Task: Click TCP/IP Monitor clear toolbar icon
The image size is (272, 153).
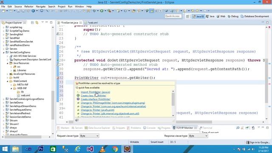Action: [242, 128]
